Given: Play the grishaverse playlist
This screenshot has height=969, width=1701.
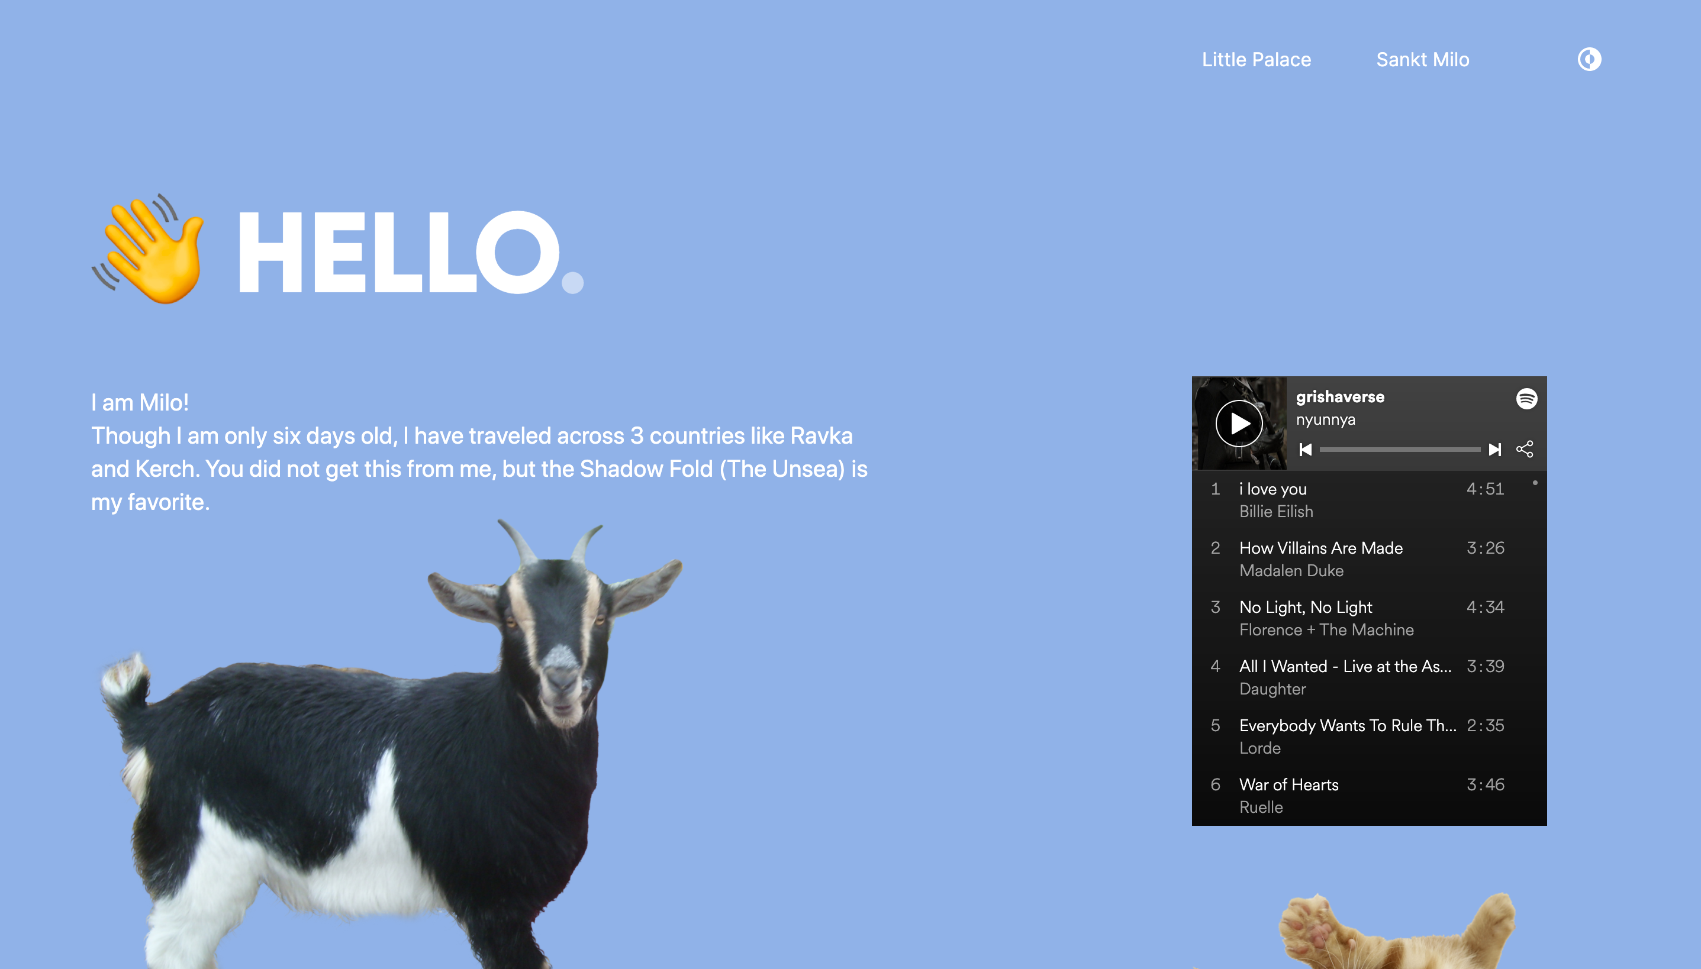Looking at the screenshot, I should 1239,424.
